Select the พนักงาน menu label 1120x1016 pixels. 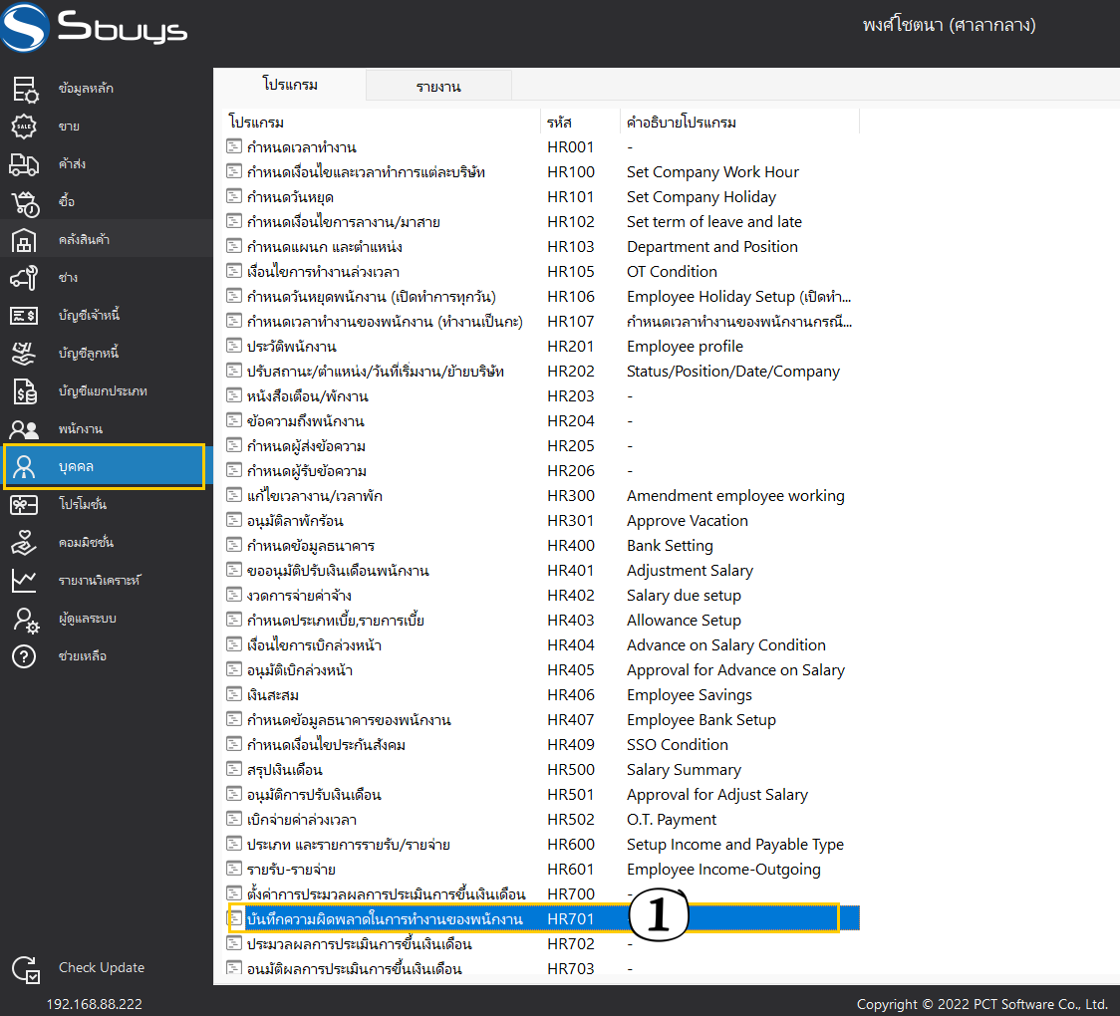(x=81, y=429)
